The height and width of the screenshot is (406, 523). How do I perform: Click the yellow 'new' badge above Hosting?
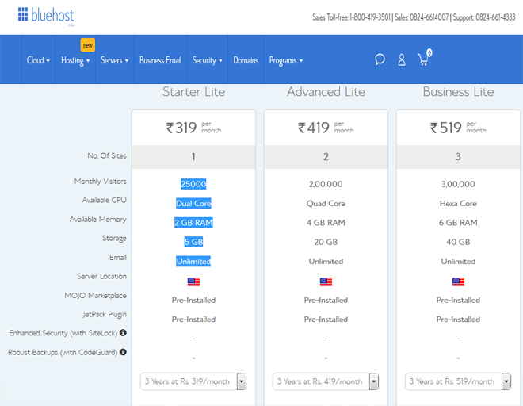[x=88, y=45]
